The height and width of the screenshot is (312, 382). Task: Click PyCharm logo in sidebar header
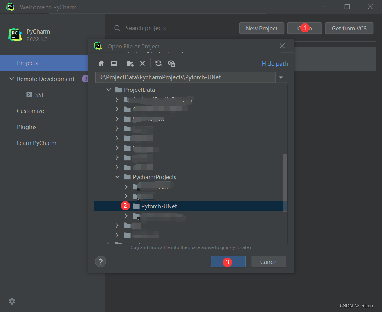click(x=15, y=34)
